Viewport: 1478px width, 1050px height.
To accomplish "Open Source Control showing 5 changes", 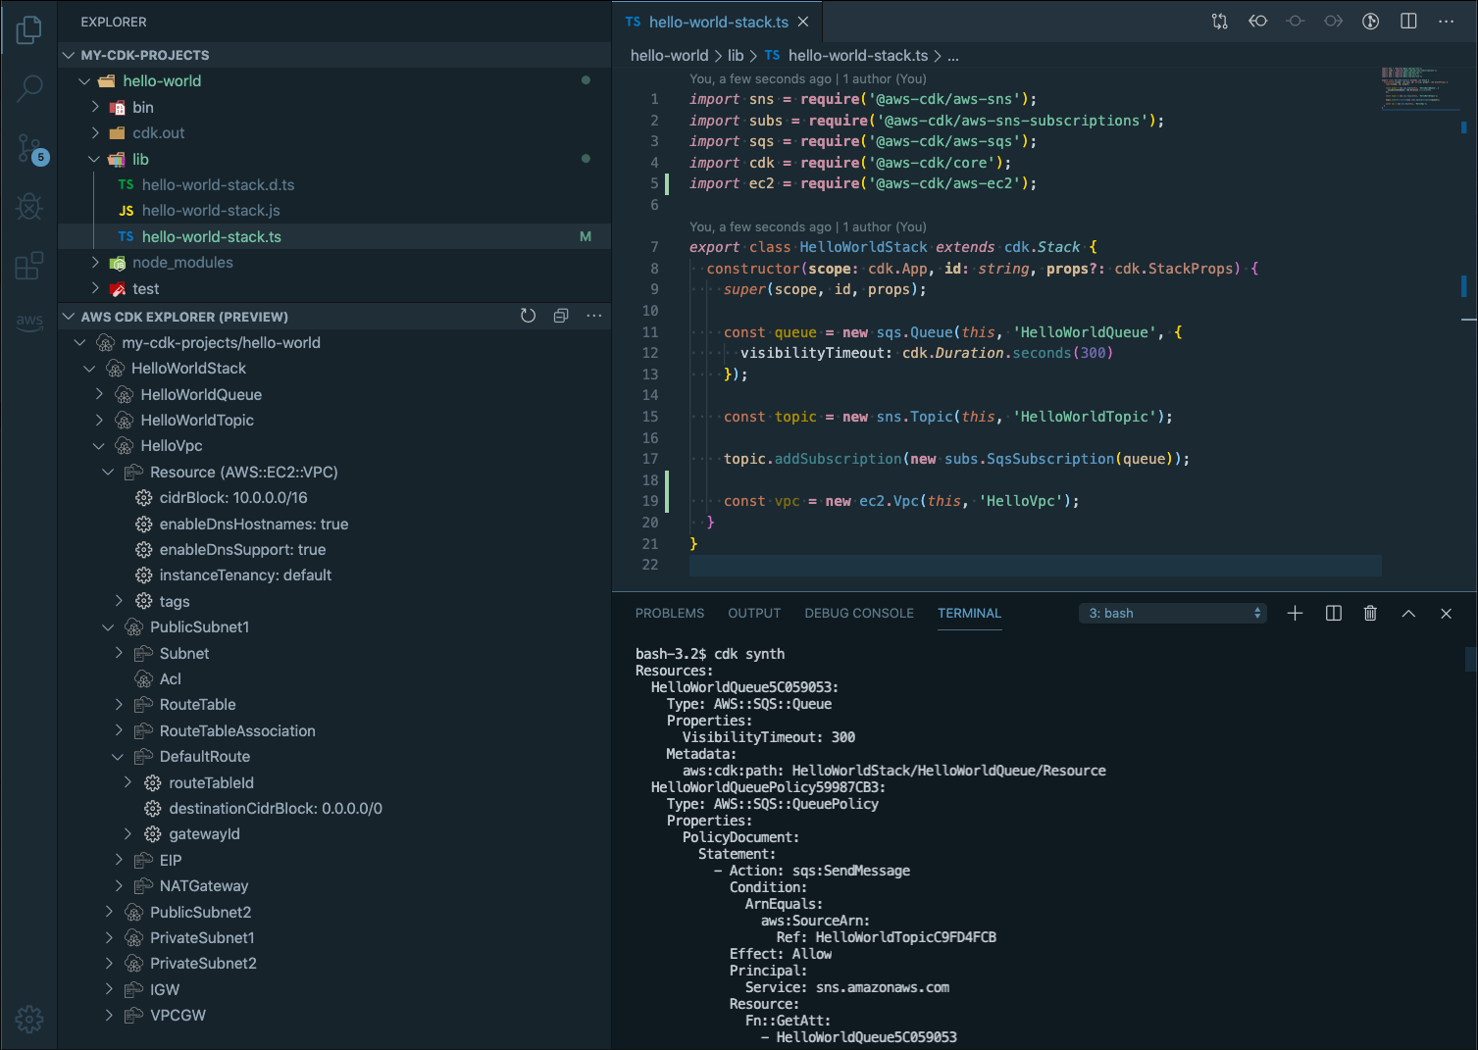I will [29, 148].
